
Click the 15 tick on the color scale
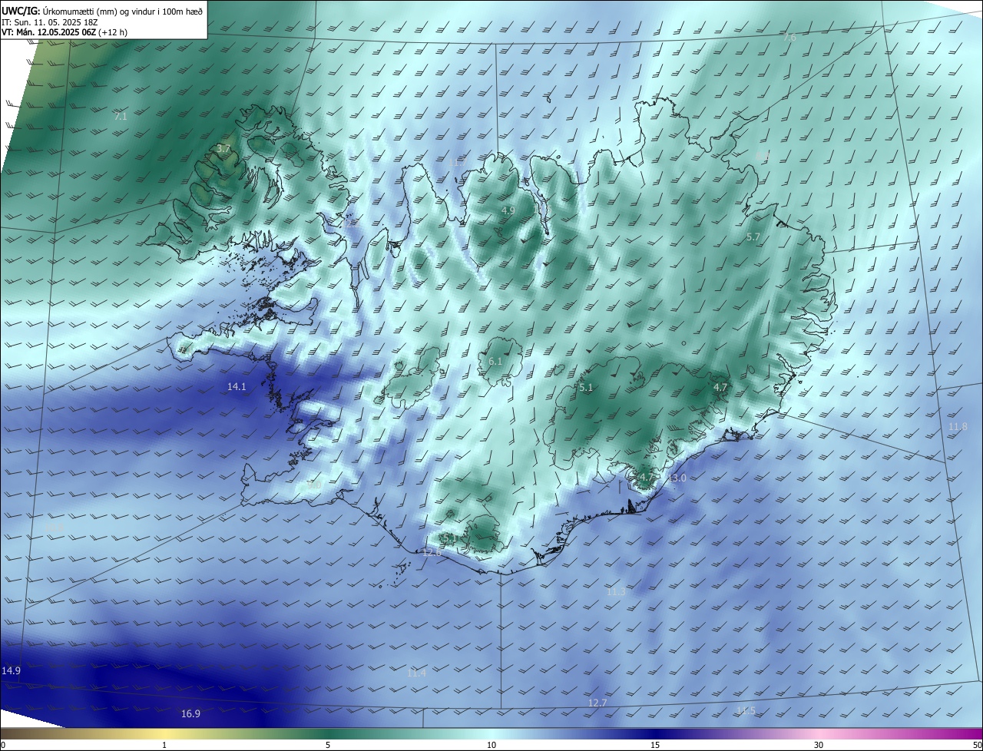[x=655, y=745]
